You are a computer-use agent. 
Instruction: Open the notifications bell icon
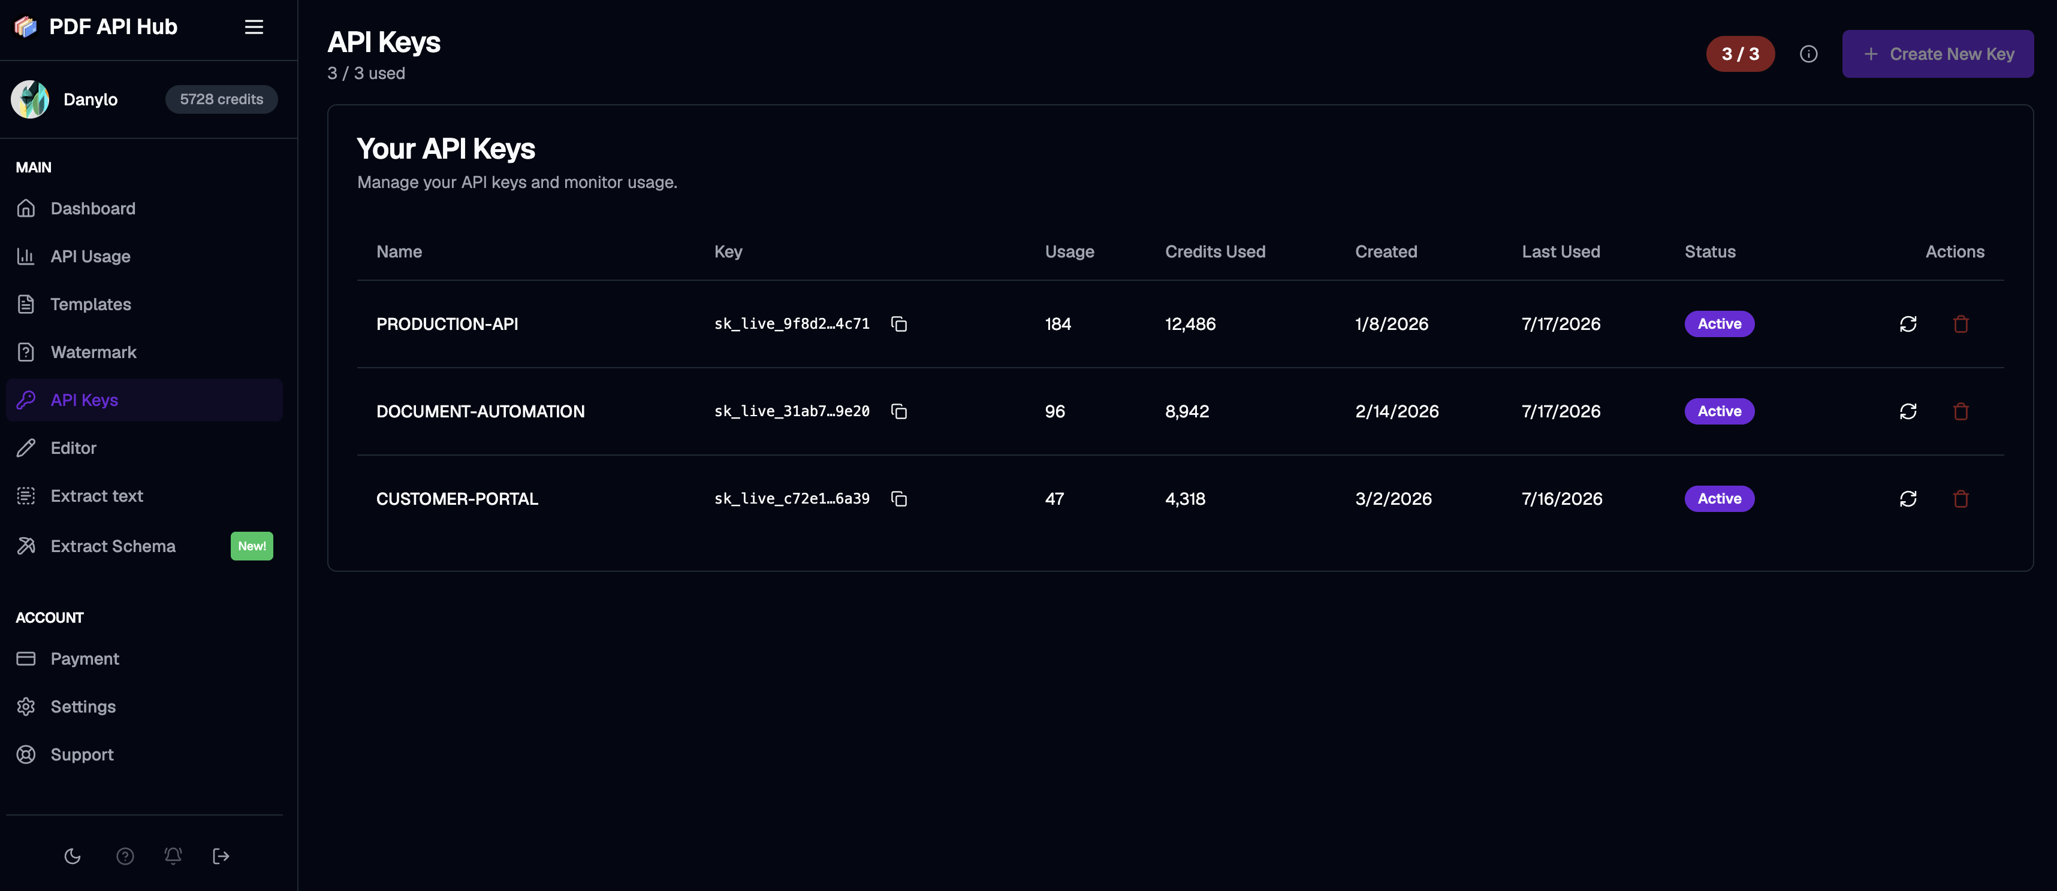[173, 856]
